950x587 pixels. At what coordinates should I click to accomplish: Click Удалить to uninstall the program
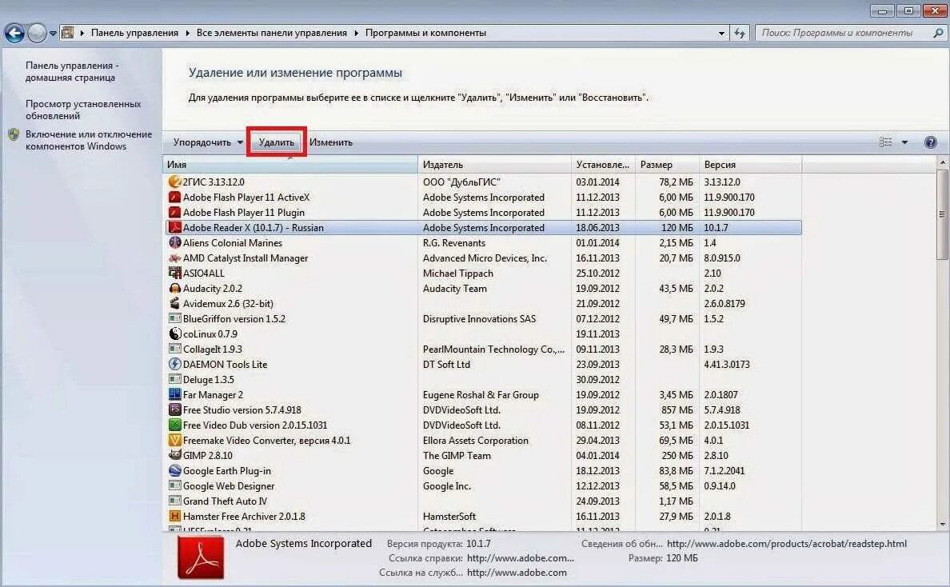pyautogui.click(x=276, y=142)
